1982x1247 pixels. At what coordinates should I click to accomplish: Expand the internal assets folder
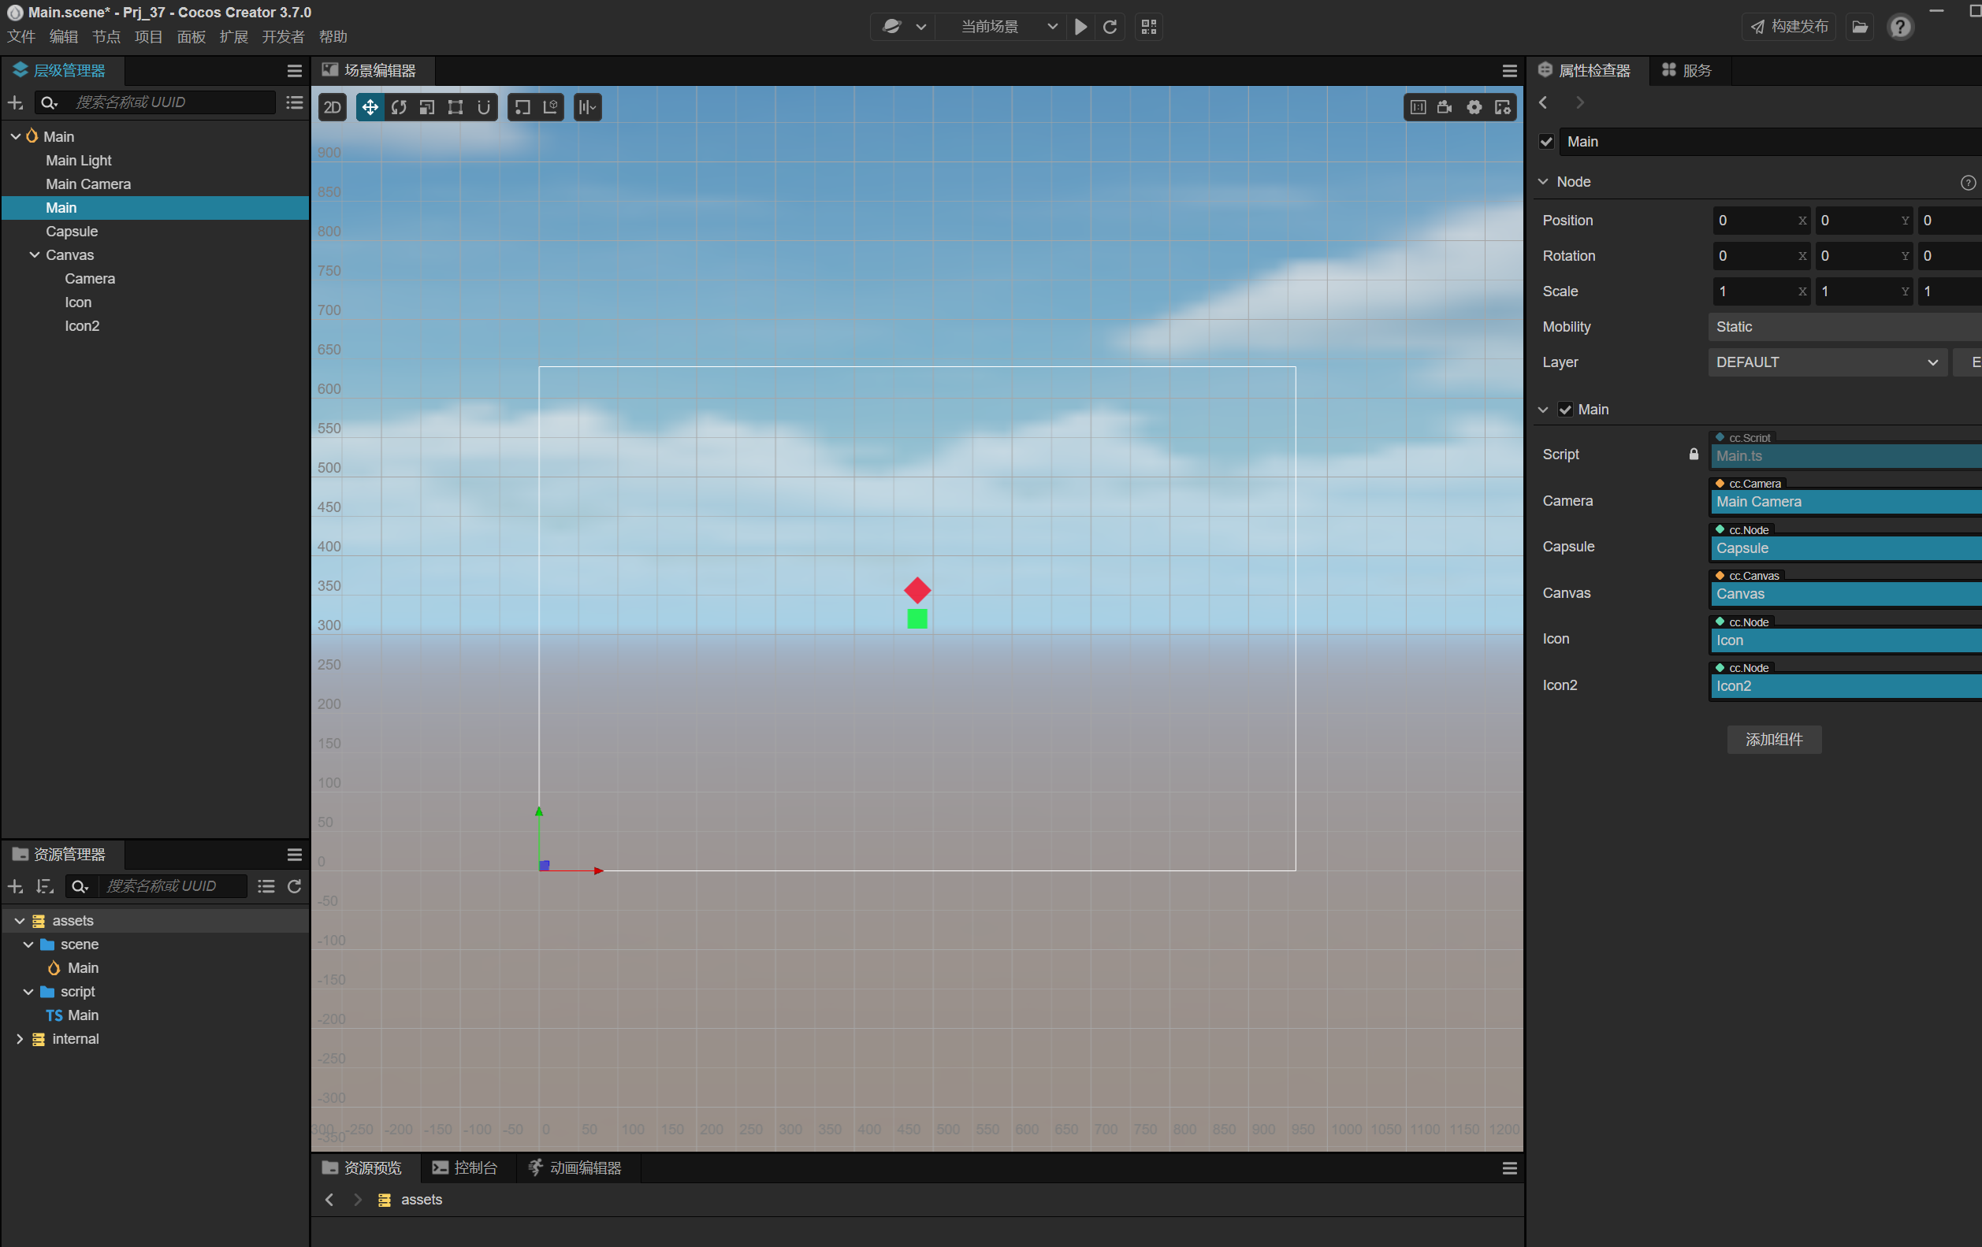(x=20, y=1039)
